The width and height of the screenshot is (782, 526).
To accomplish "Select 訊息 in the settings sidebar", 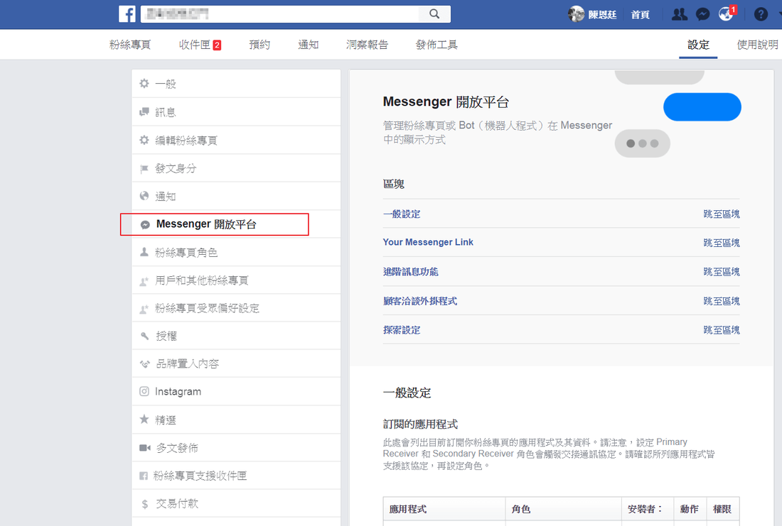I will click(x=237, y=112).
